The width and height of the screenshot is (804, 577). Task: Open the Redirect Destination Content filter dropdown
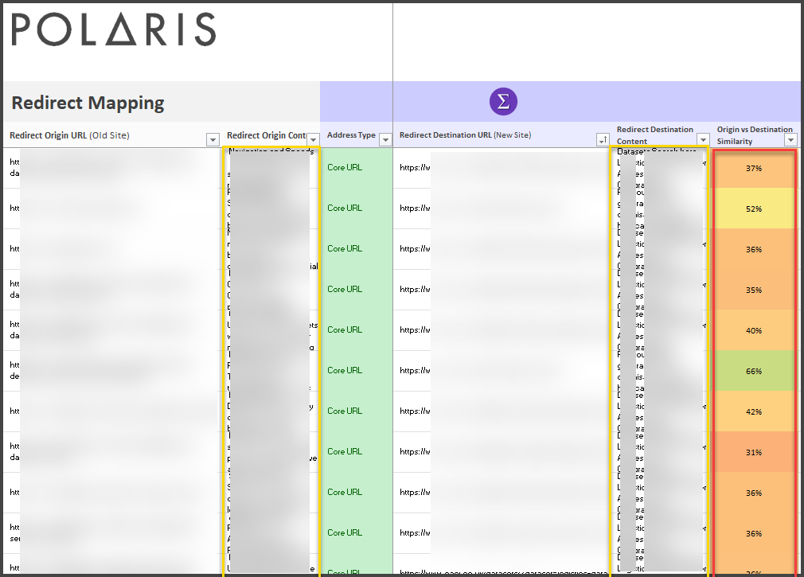(x=703, y=140)
